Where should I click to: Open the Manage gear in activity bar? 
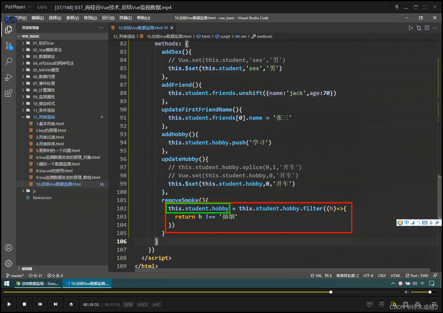[9, 263]
